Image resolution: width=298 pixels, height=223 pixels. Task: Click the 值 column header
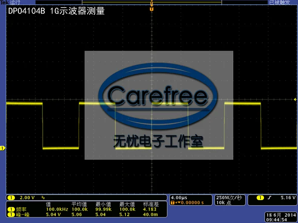pyautogui.click(x=48, y=204)
